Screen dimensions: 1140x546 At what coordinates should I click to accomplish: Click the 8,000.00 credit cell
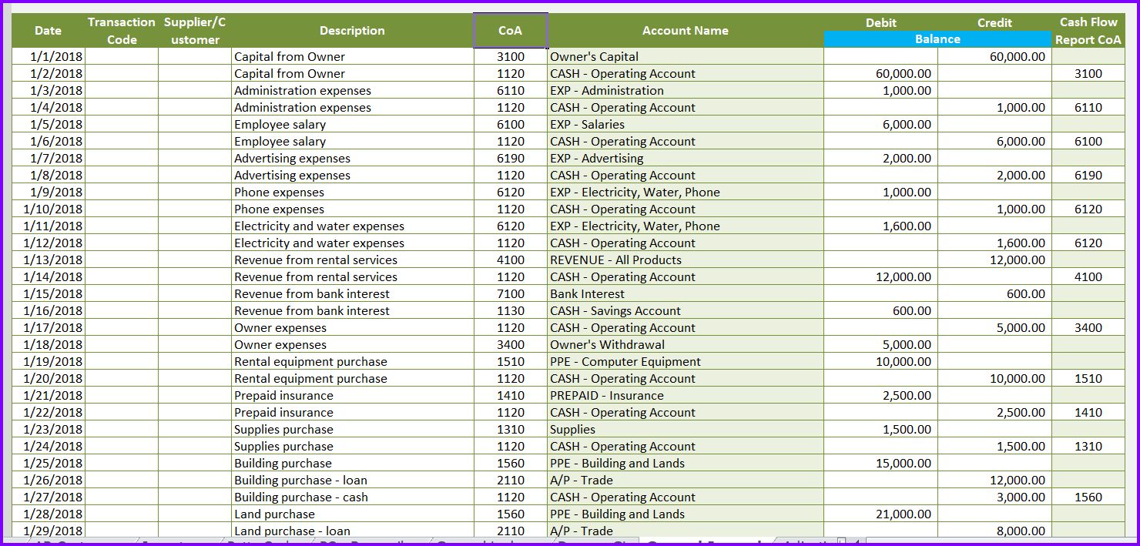click(x=994, y=531)
